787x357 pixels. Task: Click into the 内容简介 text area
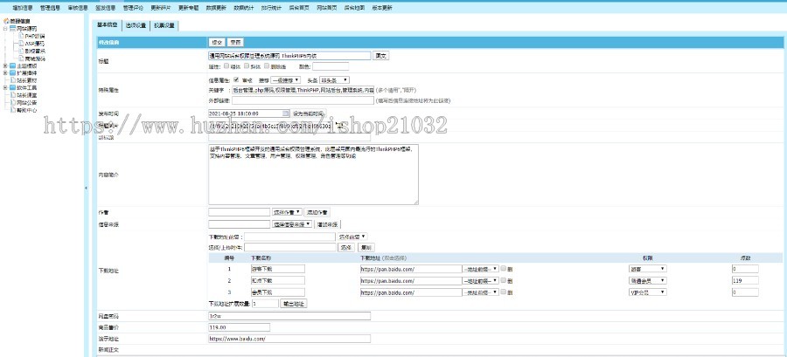tap(313, 175)
